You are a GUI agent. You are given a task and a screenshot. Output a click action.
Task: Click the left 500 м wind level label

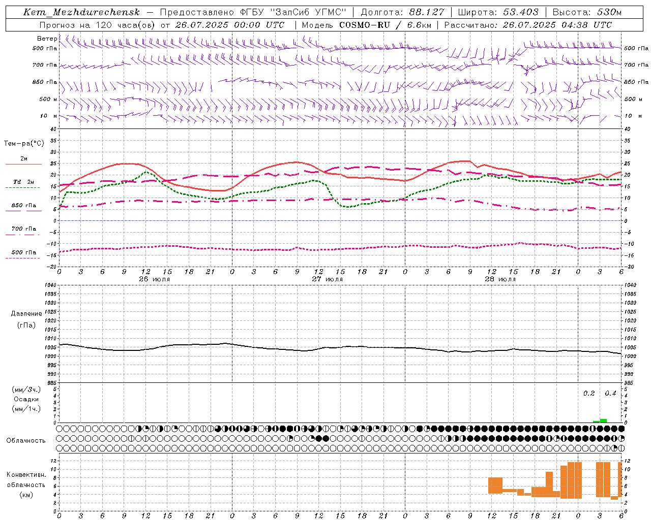coord(48,99)
